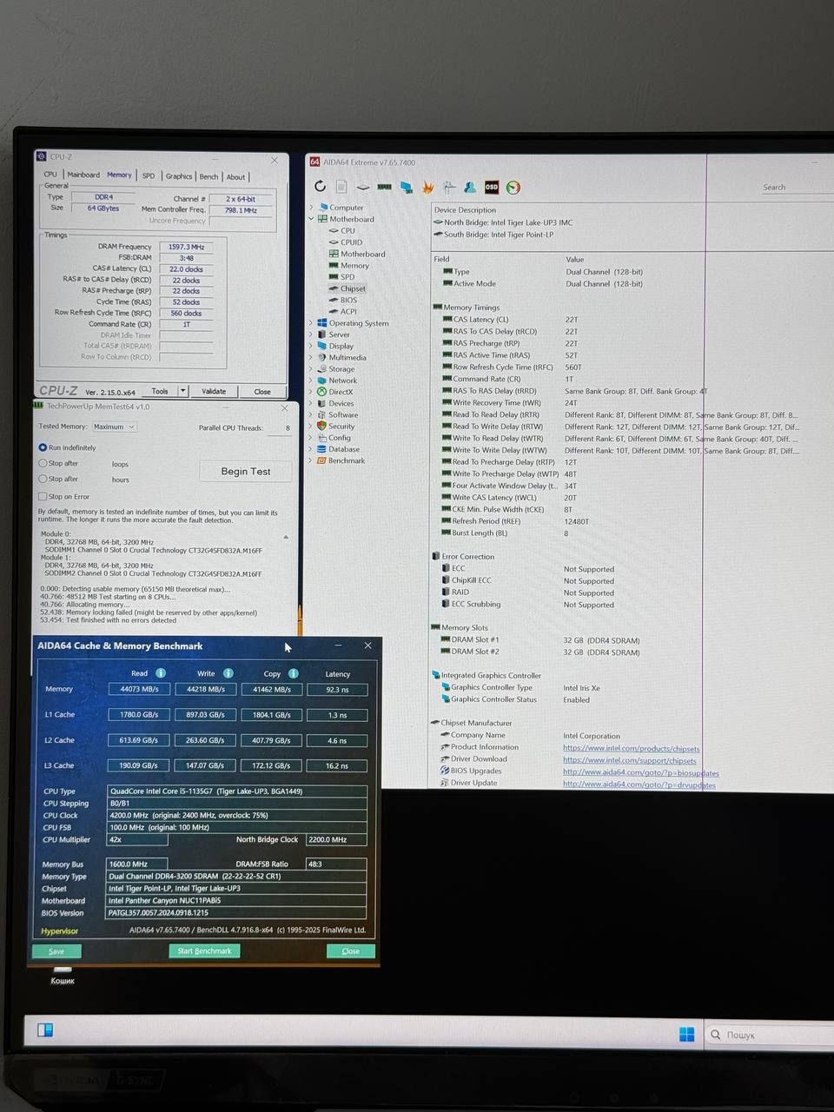Click the MemTest64 log scroll-up arrow
The width and height of the screenshot is (834, 1112).
[286, 538]
